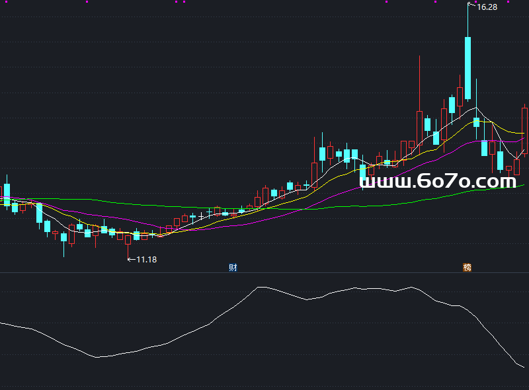Image resolution: width=529 pixels, height=390 pixels.
Task: Select the 11.18 lowest price label
Action: click(146, 260)
